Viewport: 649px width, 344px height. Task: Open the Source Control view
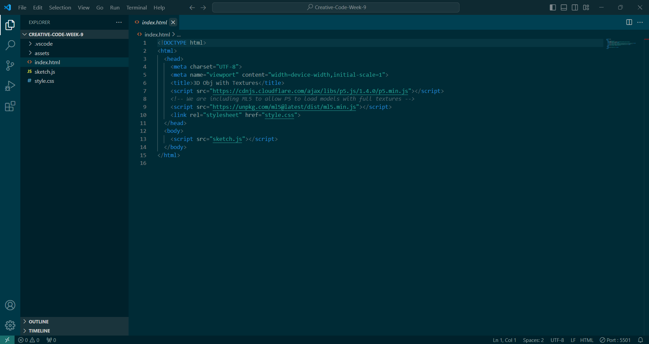click(10, 66)
